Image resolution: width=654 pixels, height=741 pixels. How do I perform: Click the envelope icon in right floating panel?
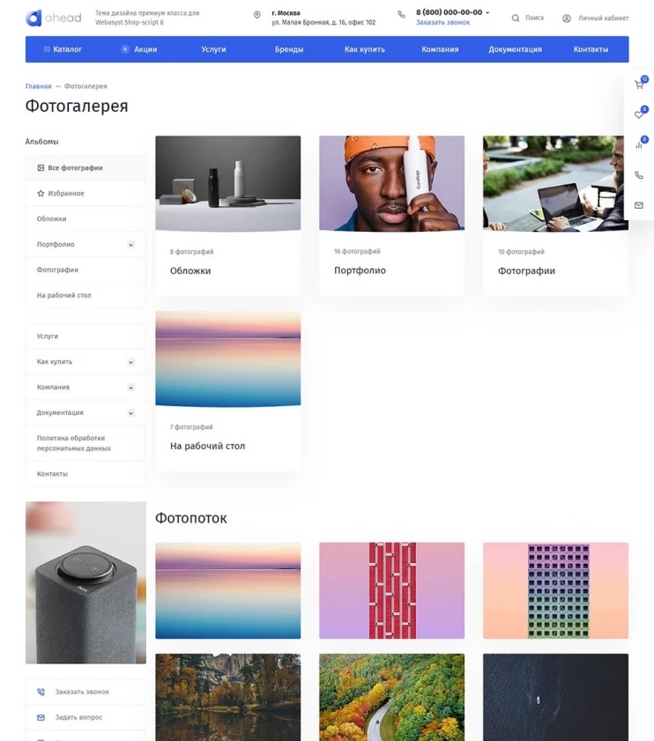[x=639, y=205]
